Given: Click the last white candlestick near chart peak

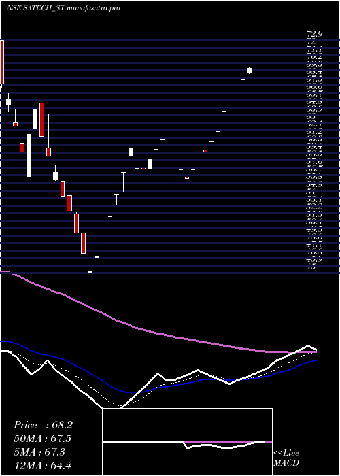Looking at the screenshot, I should point(250,71).
